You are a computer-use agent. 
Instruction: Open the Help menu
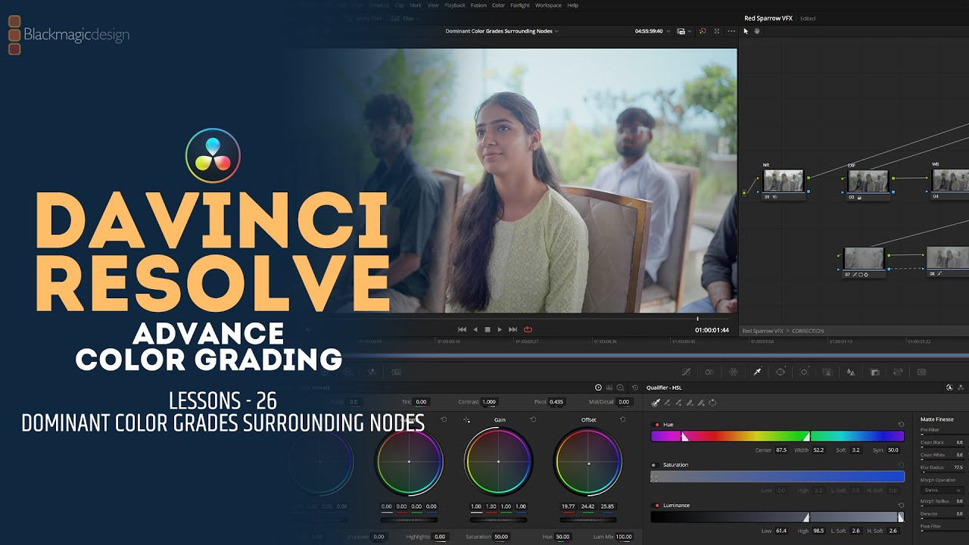click(x=572, y=5)
